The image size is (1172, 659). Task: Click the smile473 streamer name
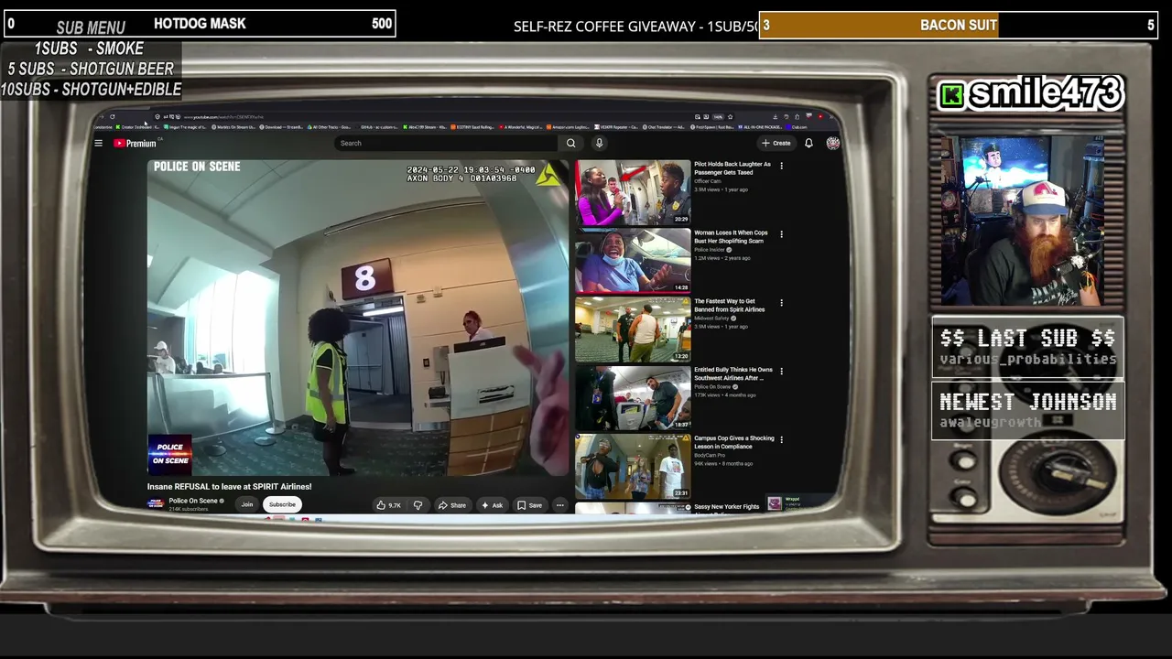pyautogui.click(x=1046, y=93)
